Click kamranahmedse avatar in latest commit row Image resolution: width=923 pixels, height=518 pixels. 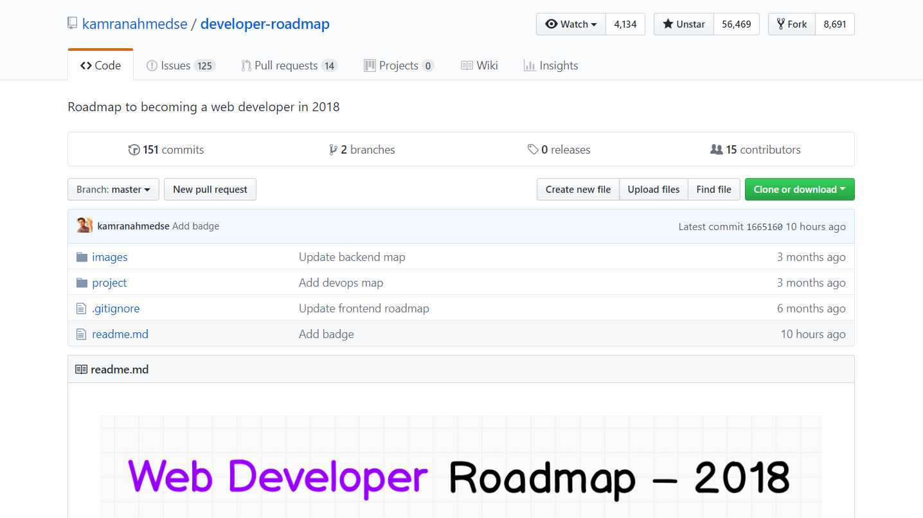point(84,226)
